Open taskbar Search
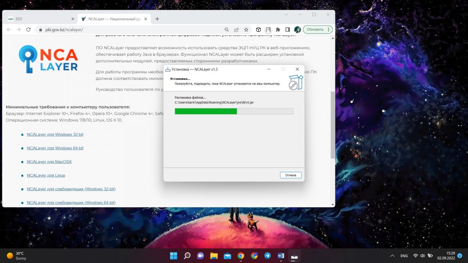This screenshot has height=263, width=468. (187, 256)
